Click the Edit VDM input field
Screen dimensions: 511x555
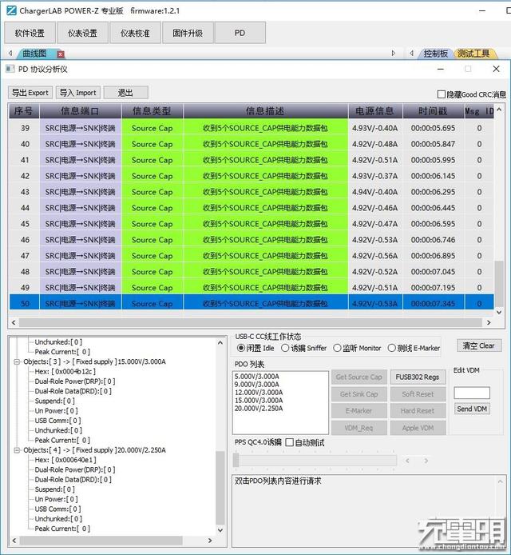(x=472, y=393)
